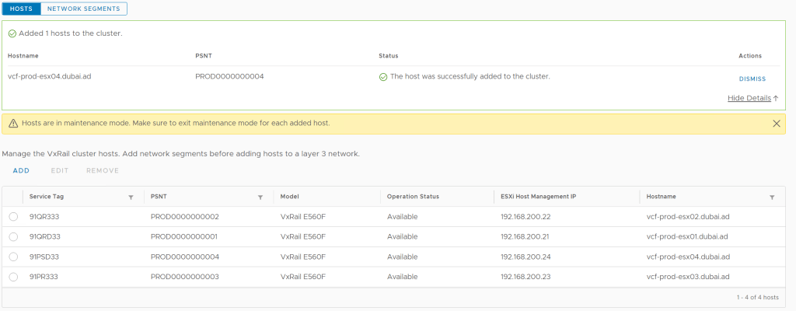Open the Hostname column filter icon
The image size is (796, 311).
click(x=771, y=197)
